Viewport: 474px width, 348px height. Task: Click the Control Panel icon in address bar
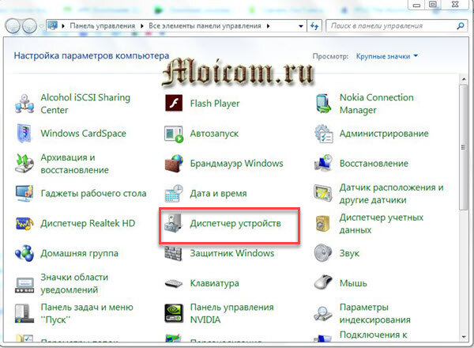[53, 25]
